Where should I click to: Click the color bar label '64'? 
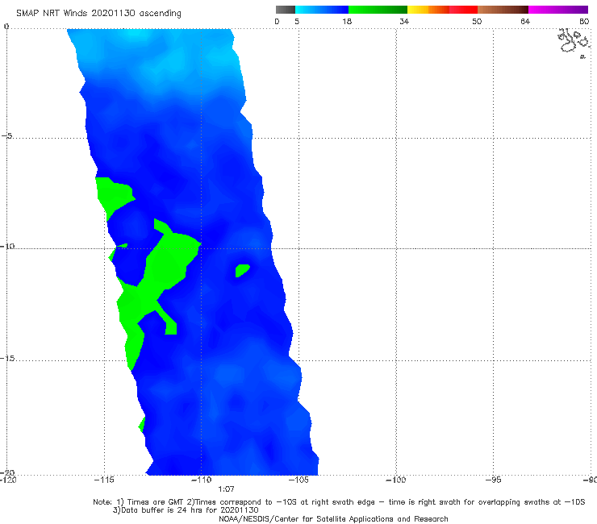[525, 22]
